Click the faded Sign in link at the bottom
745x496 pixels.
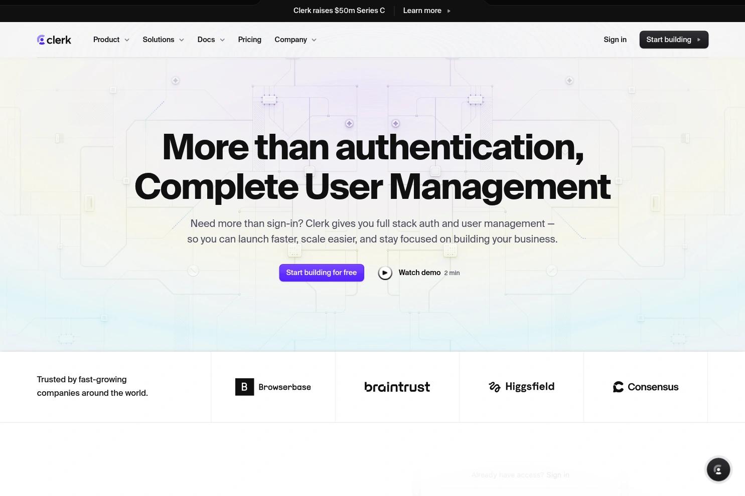pyautogui.click(x=557, y=475)
